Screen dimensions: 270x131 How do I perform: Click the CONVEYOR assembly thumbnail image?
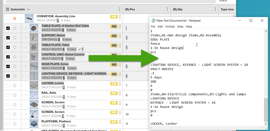tap(29, 18)
